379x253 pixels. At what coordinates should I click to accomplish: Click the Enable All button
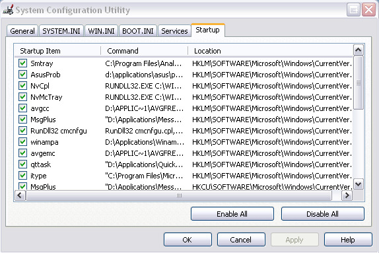click(232, 214)
